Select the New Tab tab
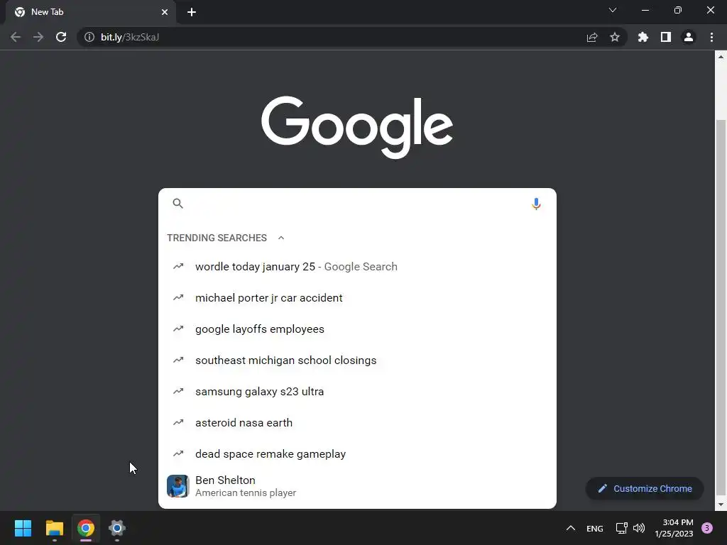The width and height of the screenshot is (727, 545). [x=91, y=12]
